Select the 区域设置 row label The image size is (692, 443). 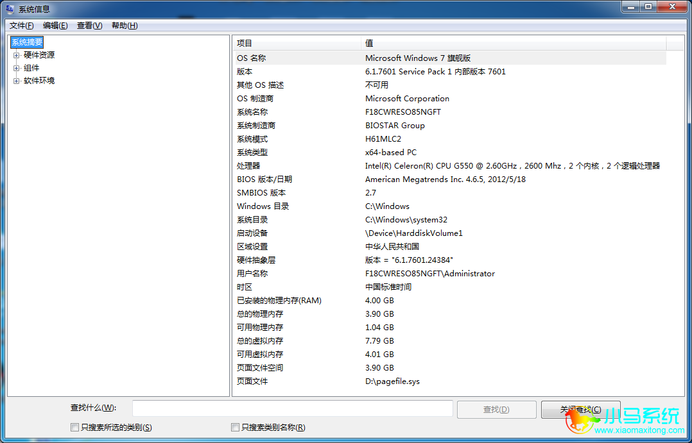point(252,246)
